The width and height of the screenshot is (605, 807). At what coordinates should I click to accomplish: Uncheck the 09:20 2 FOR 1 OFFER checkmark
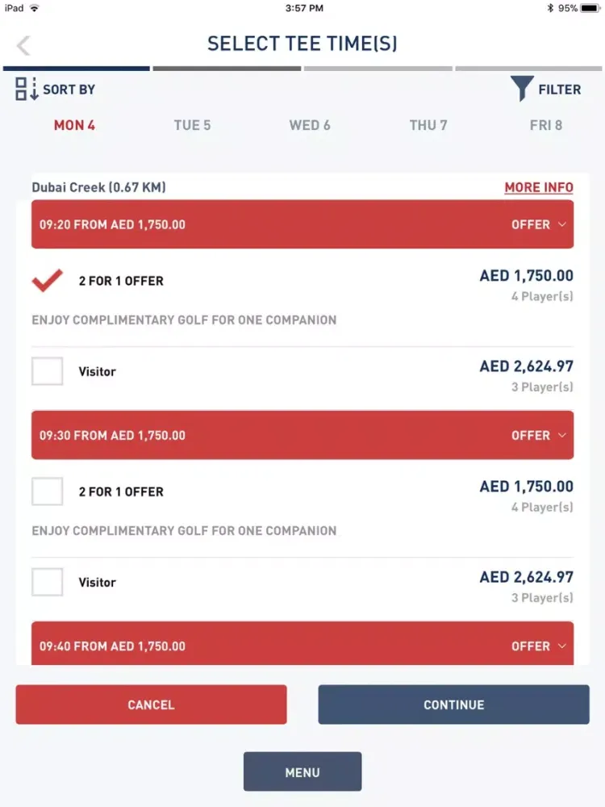pos(48,281)
